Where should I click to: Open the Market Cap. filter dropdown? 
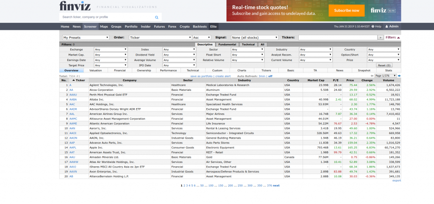pyautogui.click(x=111, y=55)
